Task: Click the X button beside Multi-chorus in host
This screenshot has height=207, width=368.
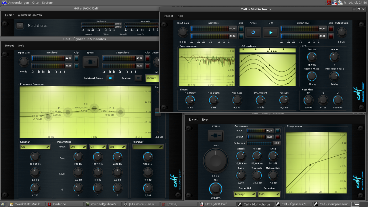Action: click(20, 26)
